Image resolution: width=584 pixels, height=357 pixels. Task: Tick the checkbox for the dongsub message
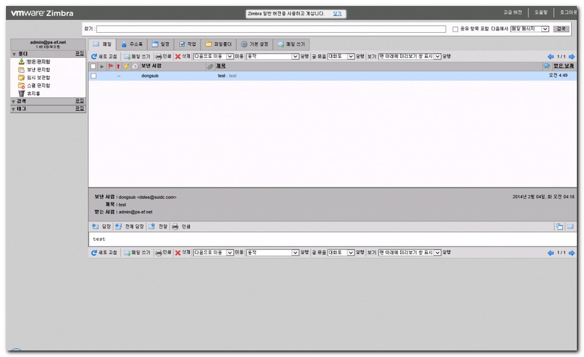pyautogui.click(x=93, y=76)
